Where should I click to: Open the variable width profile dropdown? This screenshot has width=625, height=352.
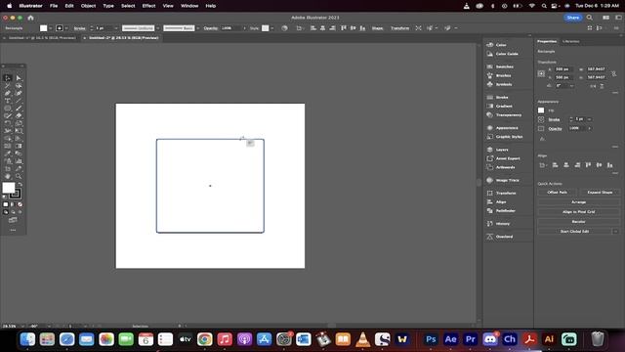(x=158, y=28)
